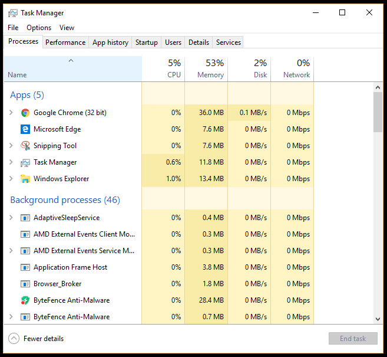Sort by the Name column header
Screen dimensions: 387x357
pyautogui.click(x=73, y=69)
